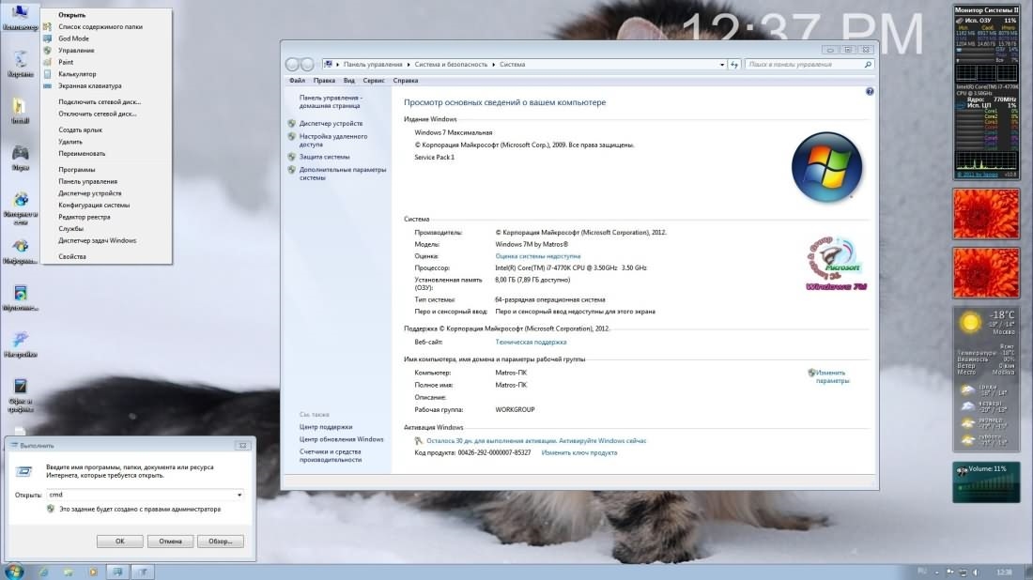Open the address bar history dropdown arrow

722,65
